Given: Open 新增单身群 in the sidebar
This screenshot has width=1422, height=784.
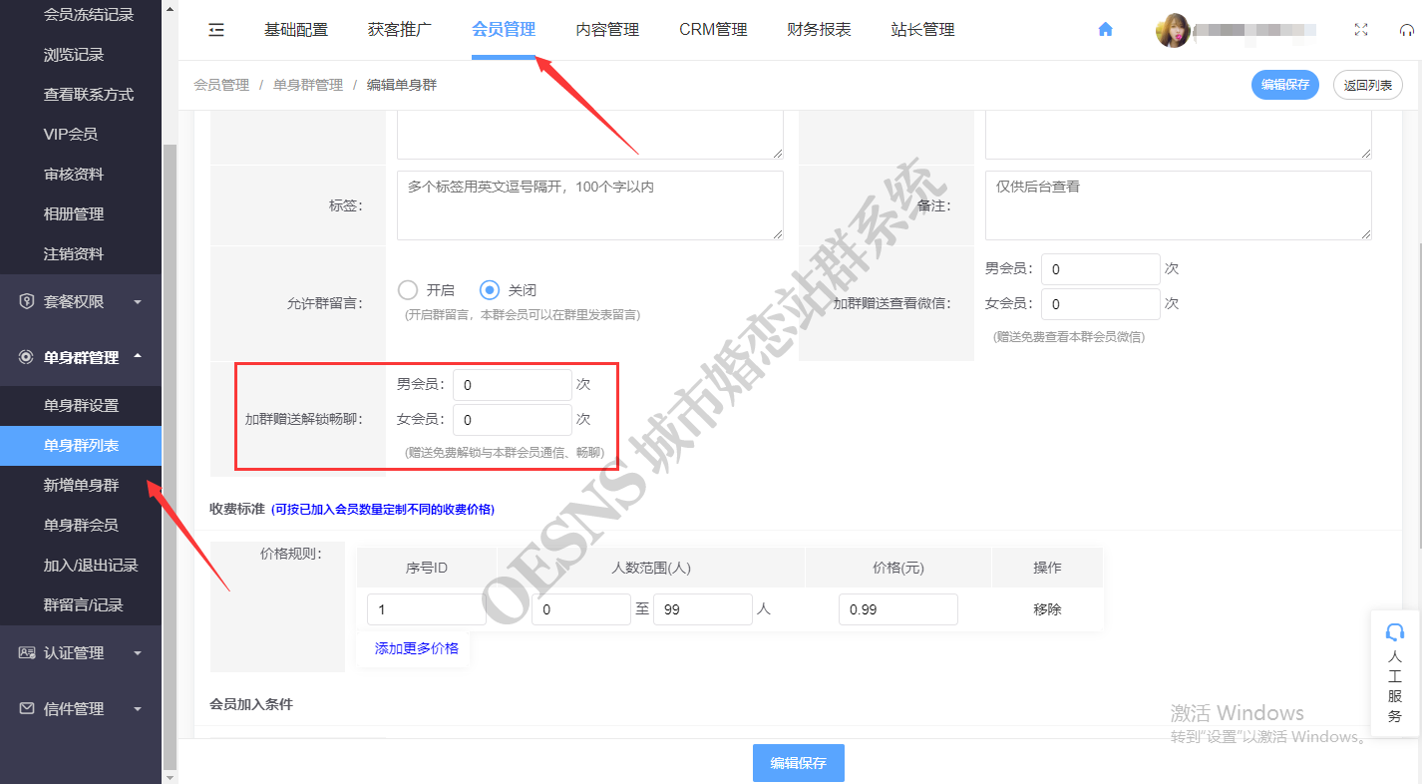Looking at the screenshot, I should pyautogui.click(x=81, y=486).
